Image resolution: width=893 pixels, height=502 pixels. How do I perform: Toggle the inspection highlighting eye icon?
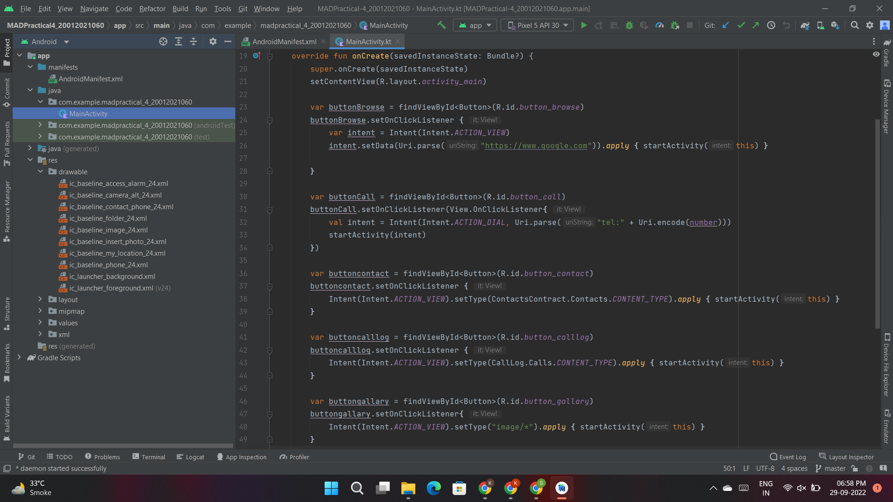877,54
